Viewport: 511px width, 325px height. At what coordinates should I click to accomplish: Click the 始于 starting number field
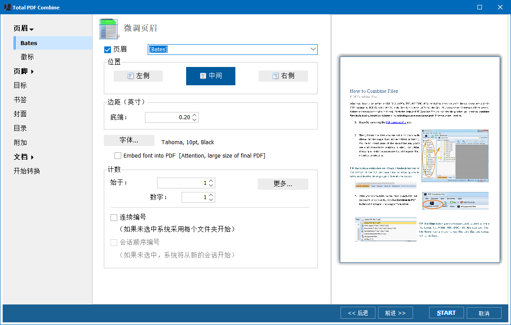pyautogui.click(x=183, y=183)
